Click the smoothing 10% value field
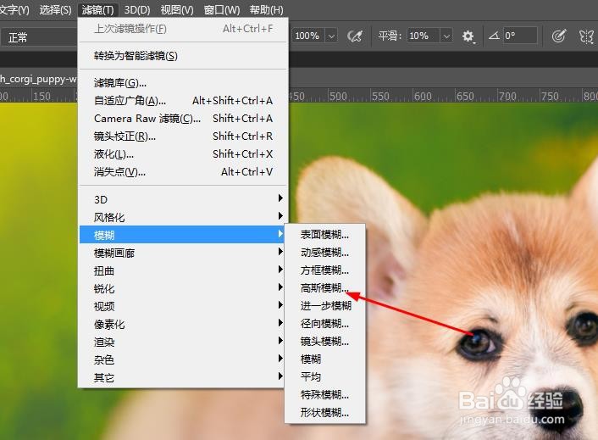Image resolution: width=598 pixels, height=440 pixels. tap(424, 36)
